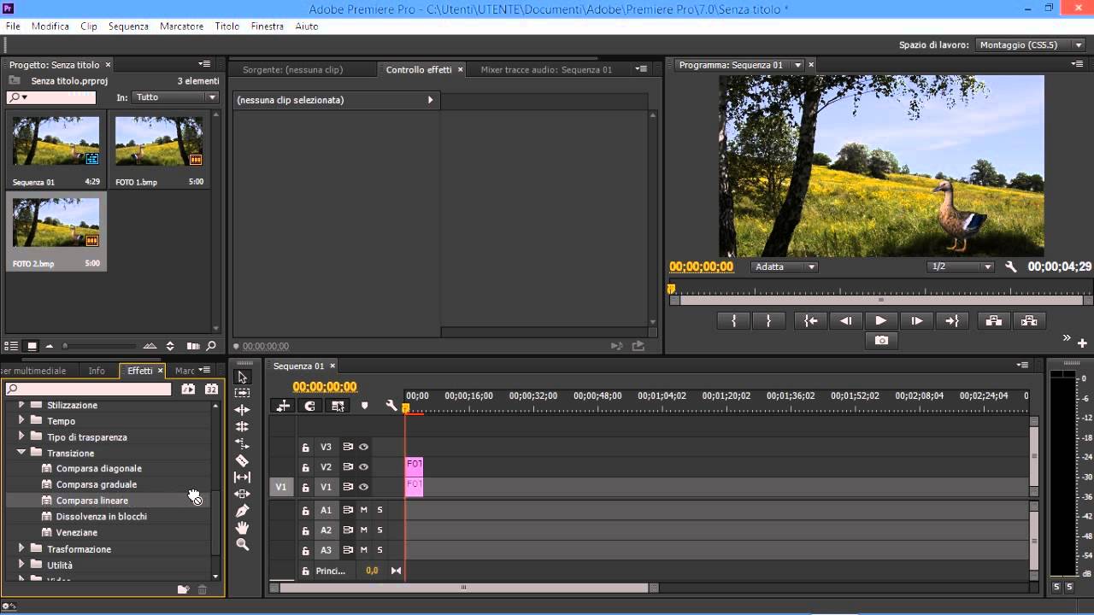Screen dimensions: 1094x615
Task: Open the Modifica menu
Action: coord(50,26)
